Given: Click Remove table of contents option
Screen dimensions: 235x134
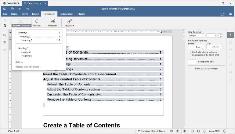Looking at the screenshot, I should tap(27, 67).
